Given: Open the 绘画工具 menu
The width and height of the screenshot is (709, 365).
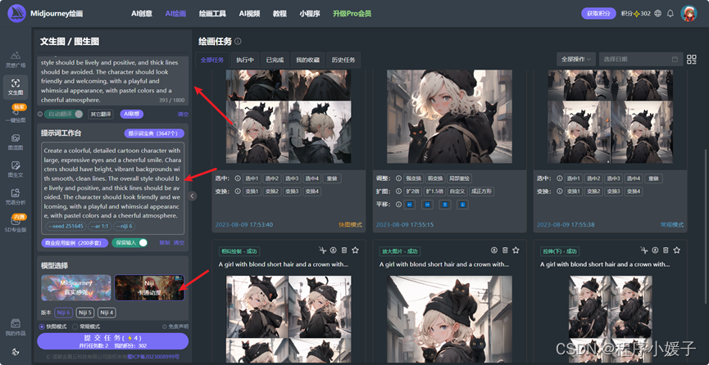Looking at the screenshot, I should click(212, 14).
